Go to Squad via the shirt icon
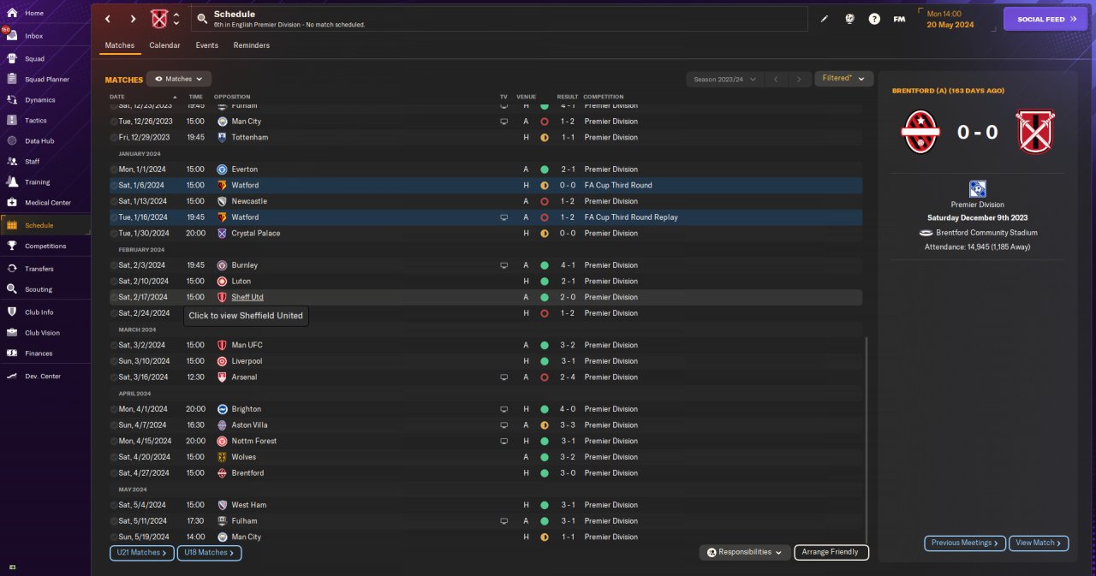1096x576 pixels. point(12,58)
